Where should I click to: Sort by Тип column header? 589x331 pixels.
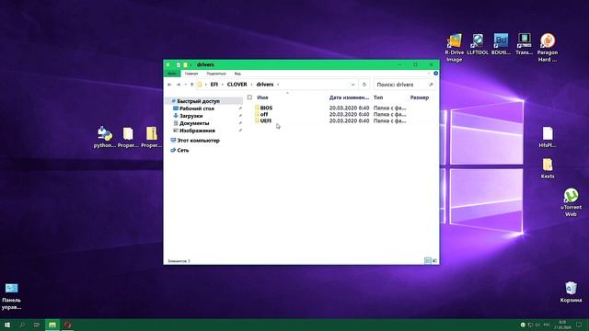pyautogui.click(x=378, y=97)
